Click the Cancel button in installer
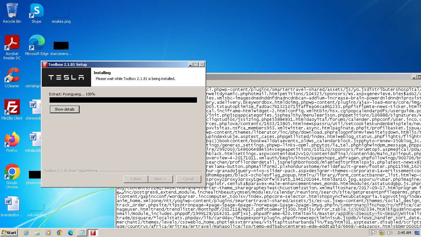Image resolution: width=421 pixels, height=237 pixels. click(188, 179)
